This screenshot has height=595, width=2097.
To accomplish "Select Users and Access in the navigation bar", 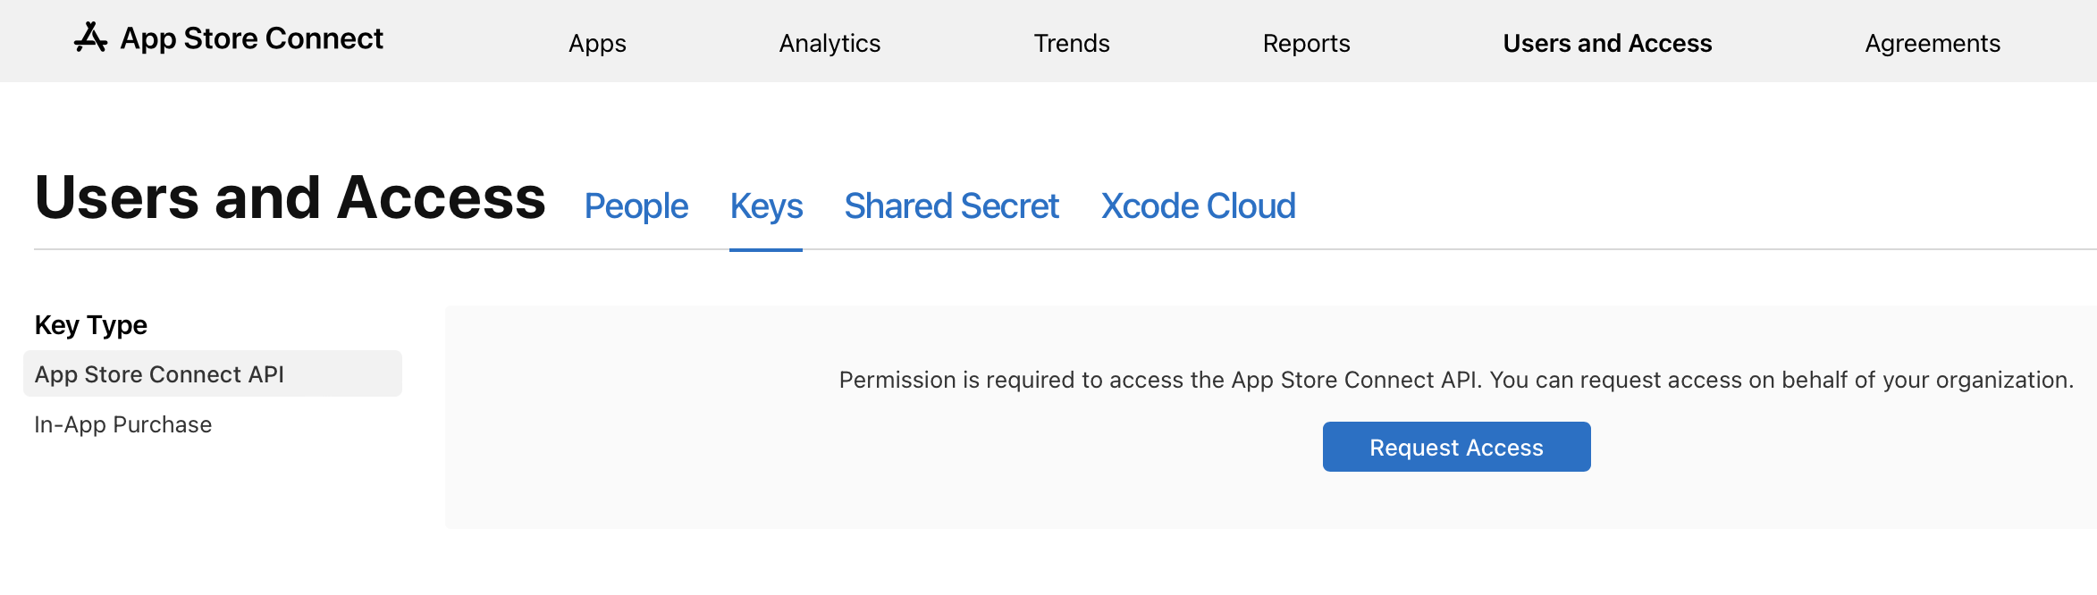I will (1607, 43).
